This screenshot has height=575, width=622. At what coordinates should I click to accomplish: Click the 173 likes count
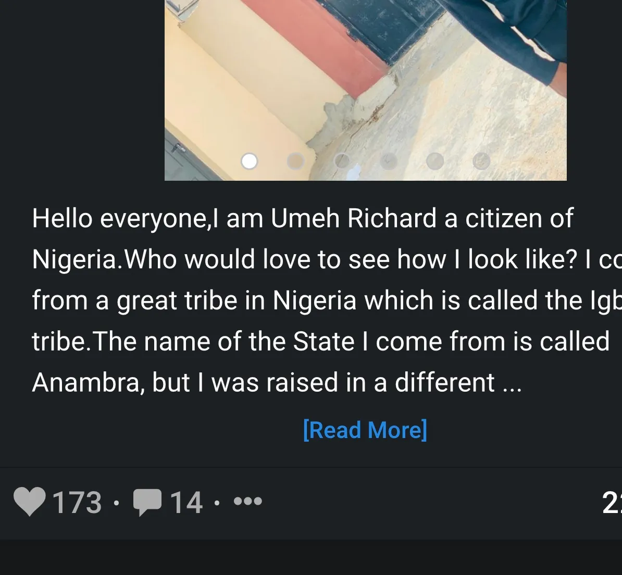coord(77,503)
